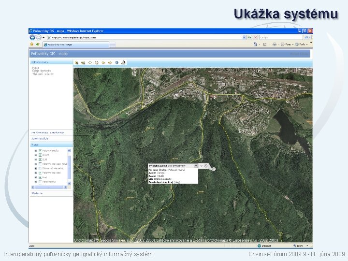Click the layer list scroll down arrow
Image resolution: width=348 pixels, height=261 pixels.
click(x=69, y=183)
